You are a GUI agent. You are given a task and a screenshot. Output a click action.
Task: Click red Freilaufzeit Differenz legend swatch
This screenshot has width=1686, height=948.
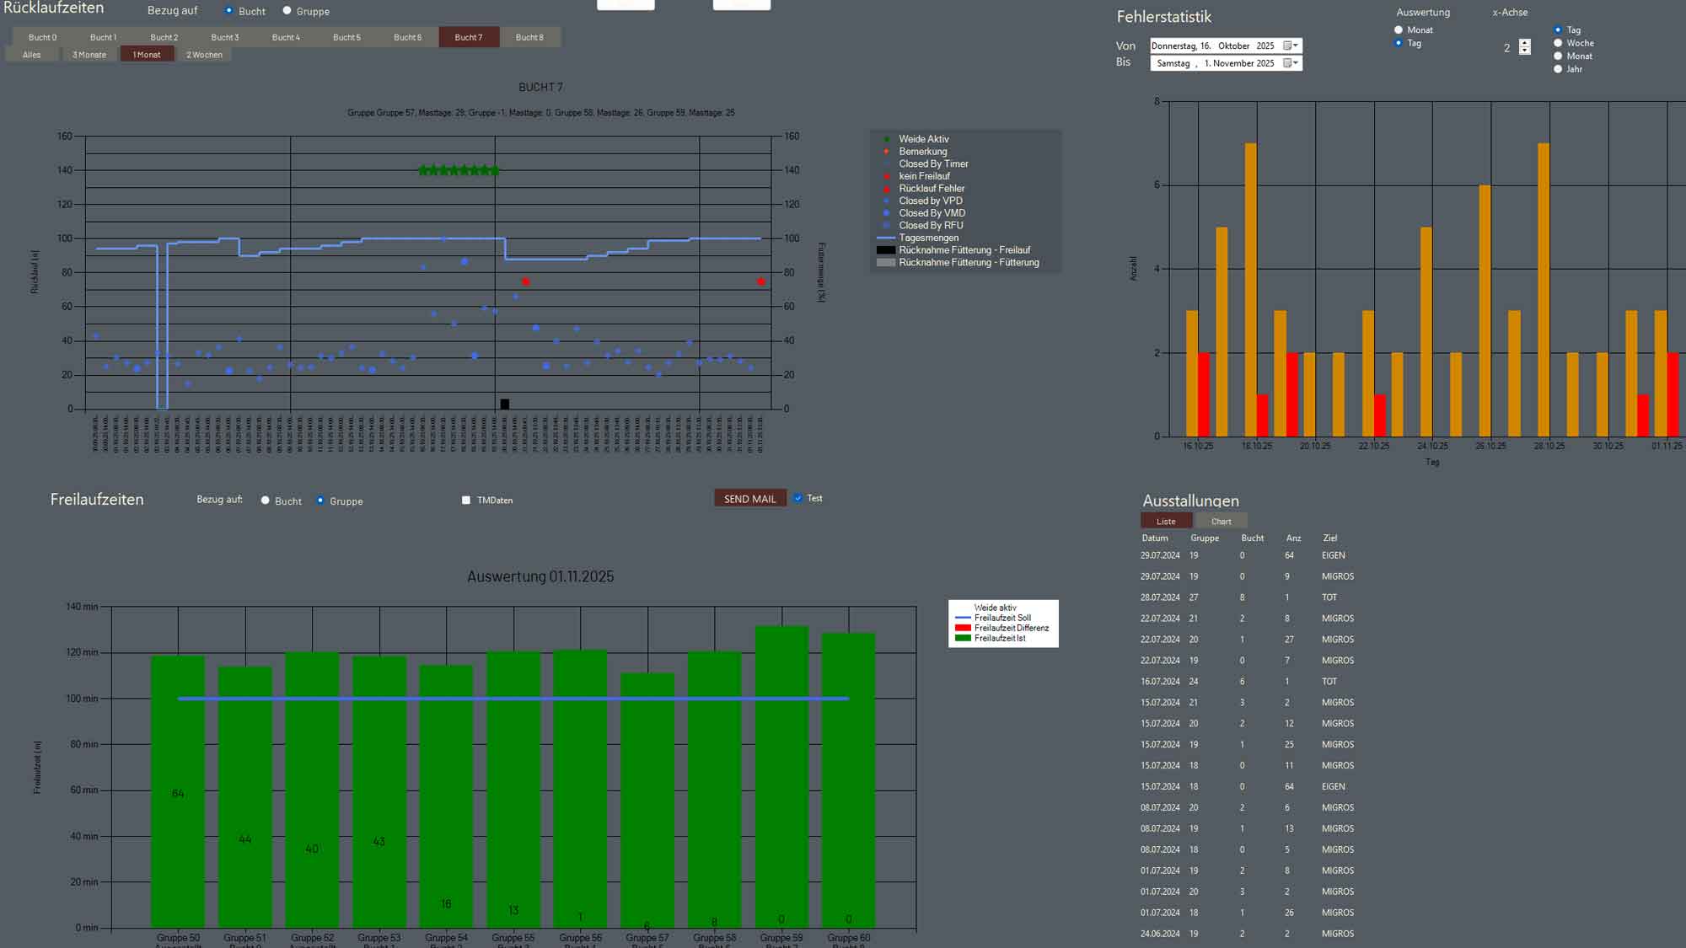pos(963,628)
